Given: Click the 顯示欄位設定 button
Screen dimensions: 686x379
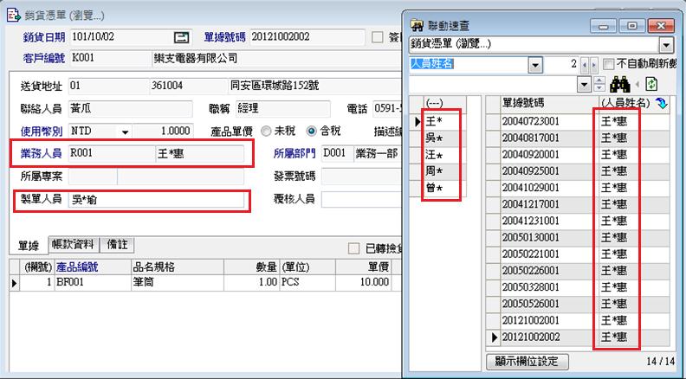Looking at the screenshot, I should pyautogui.click(x=526, y=361).
